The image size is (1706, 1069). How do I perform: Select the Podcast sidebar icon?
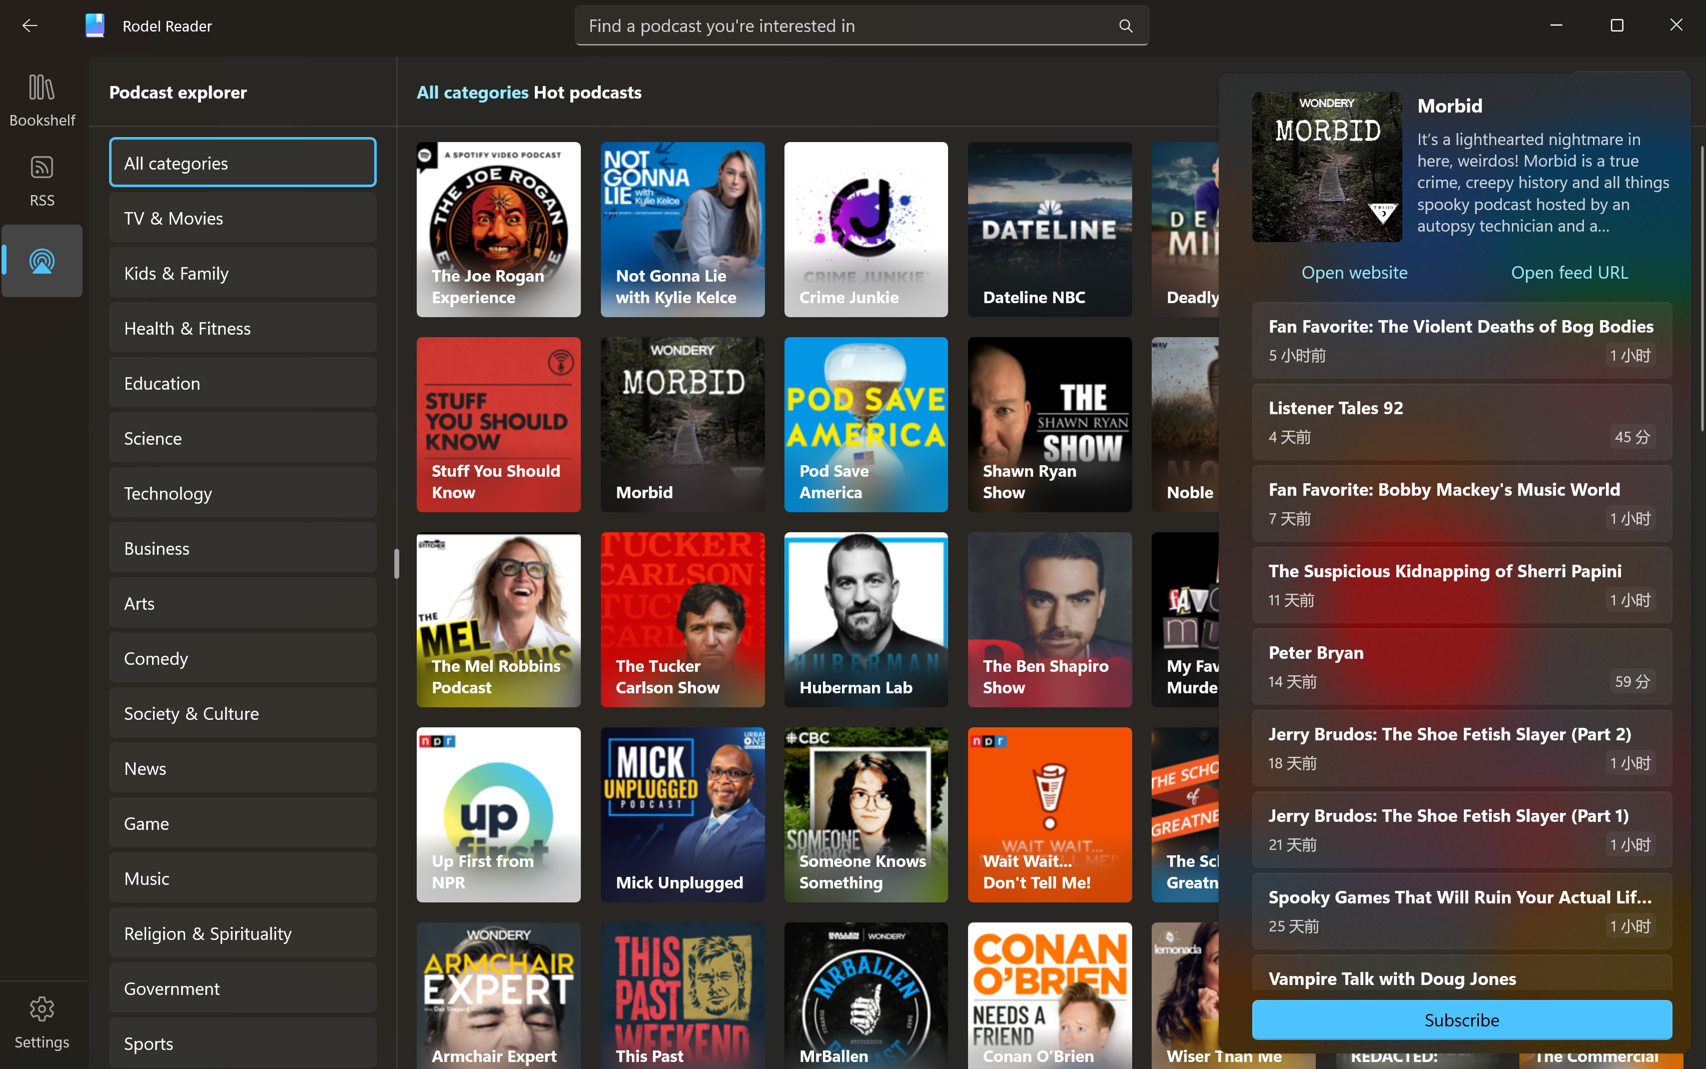42,262
